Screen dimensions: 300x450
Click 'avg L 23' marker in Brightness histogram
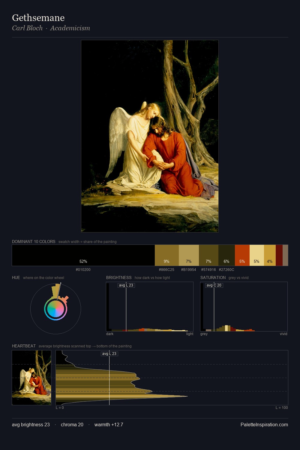click(x=126, y=285)
